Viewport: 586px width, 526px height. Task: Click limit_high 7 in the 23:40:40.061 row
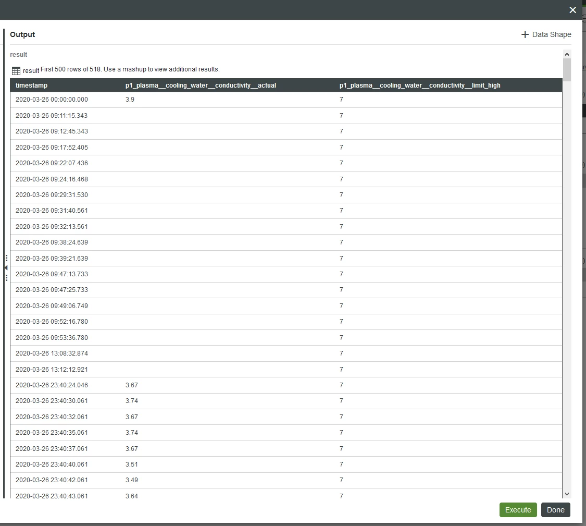[341, 464]
